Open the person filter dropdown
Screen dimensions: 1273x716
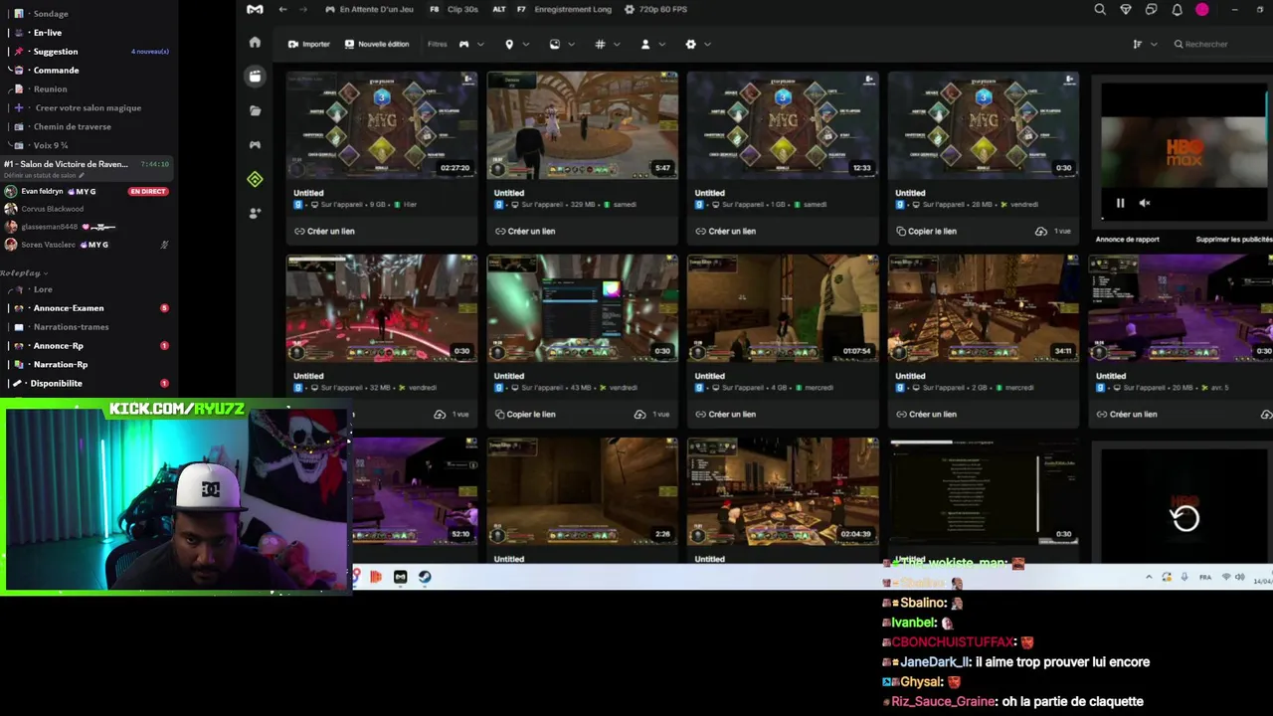coord(652,44)
